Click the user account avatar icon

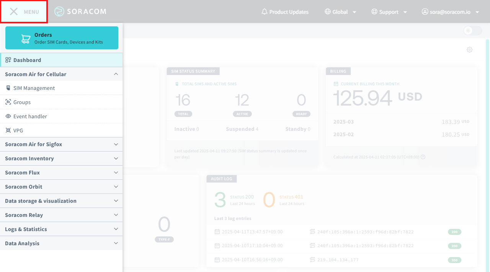tap(425, 12)
